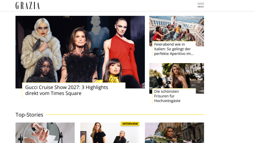Click the GRAZIA logo
This screenshot has height=143, width=255.
(x=28, y=5)
